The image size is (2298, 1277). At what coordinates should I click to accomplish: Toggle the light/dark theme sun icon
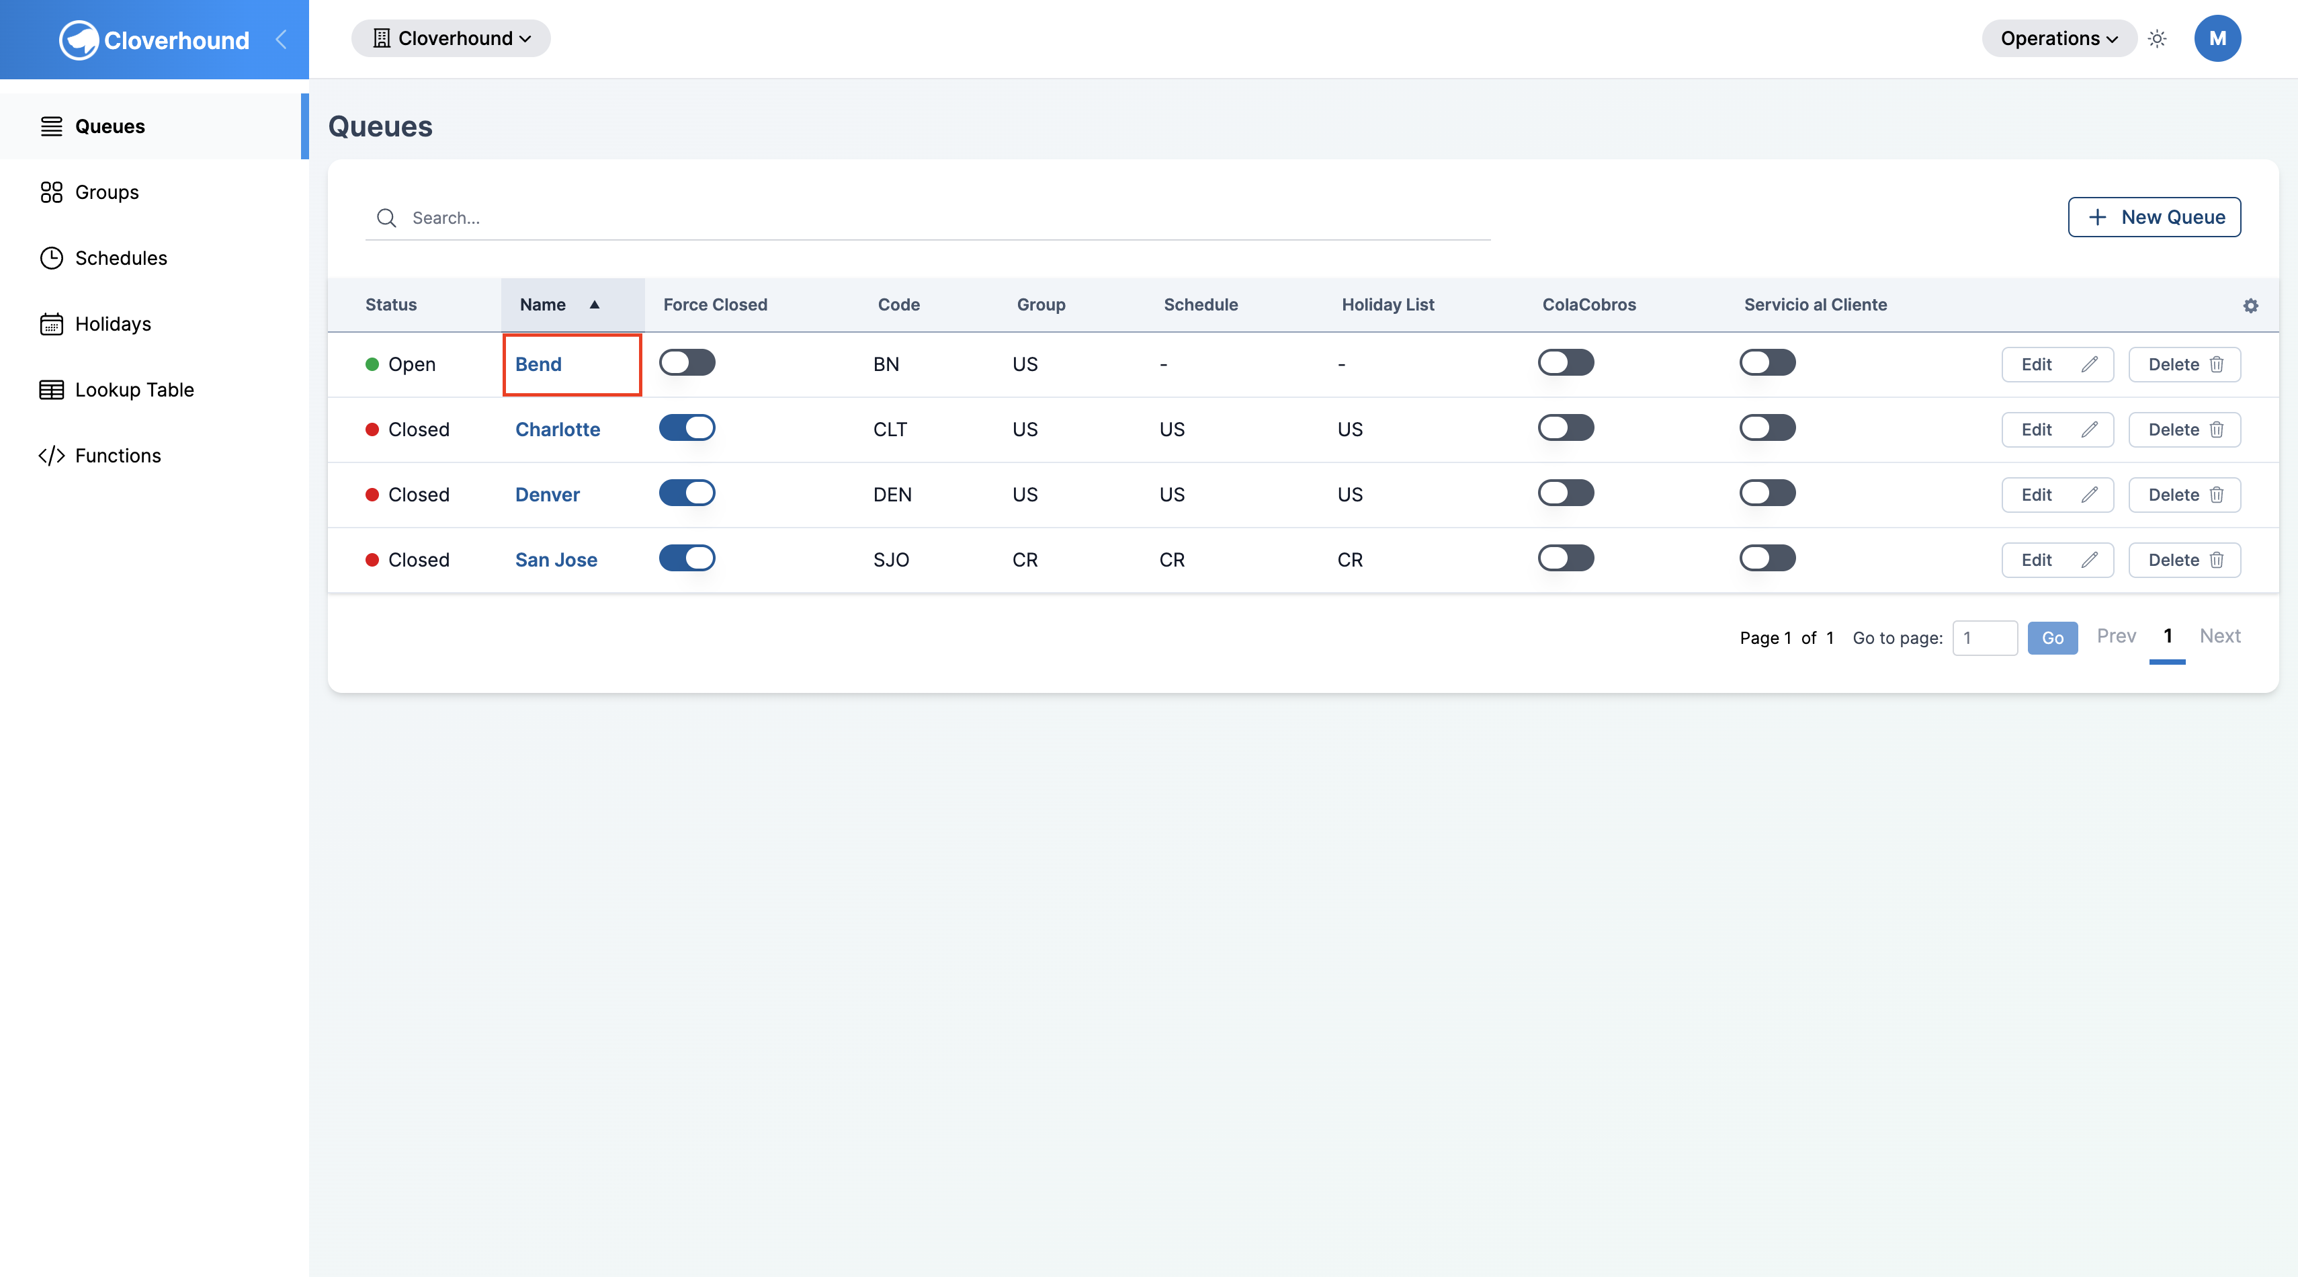coord(2157,38)
